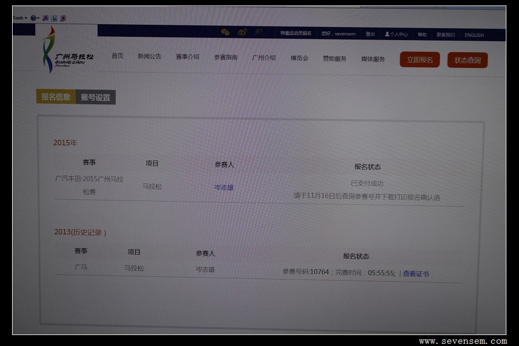
Task: Open the 帮助 link
Action: [422, 35]
